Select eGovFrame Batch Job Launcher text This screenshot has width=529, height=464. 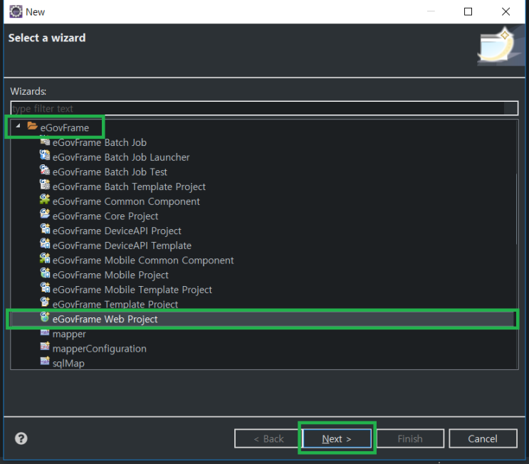point(121,157)
